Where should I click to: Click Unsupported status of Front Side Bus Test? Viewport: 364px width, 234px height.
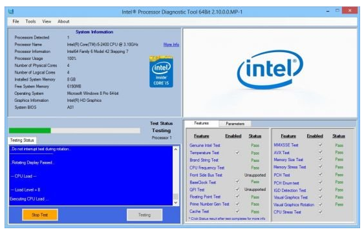pos(255,175)
